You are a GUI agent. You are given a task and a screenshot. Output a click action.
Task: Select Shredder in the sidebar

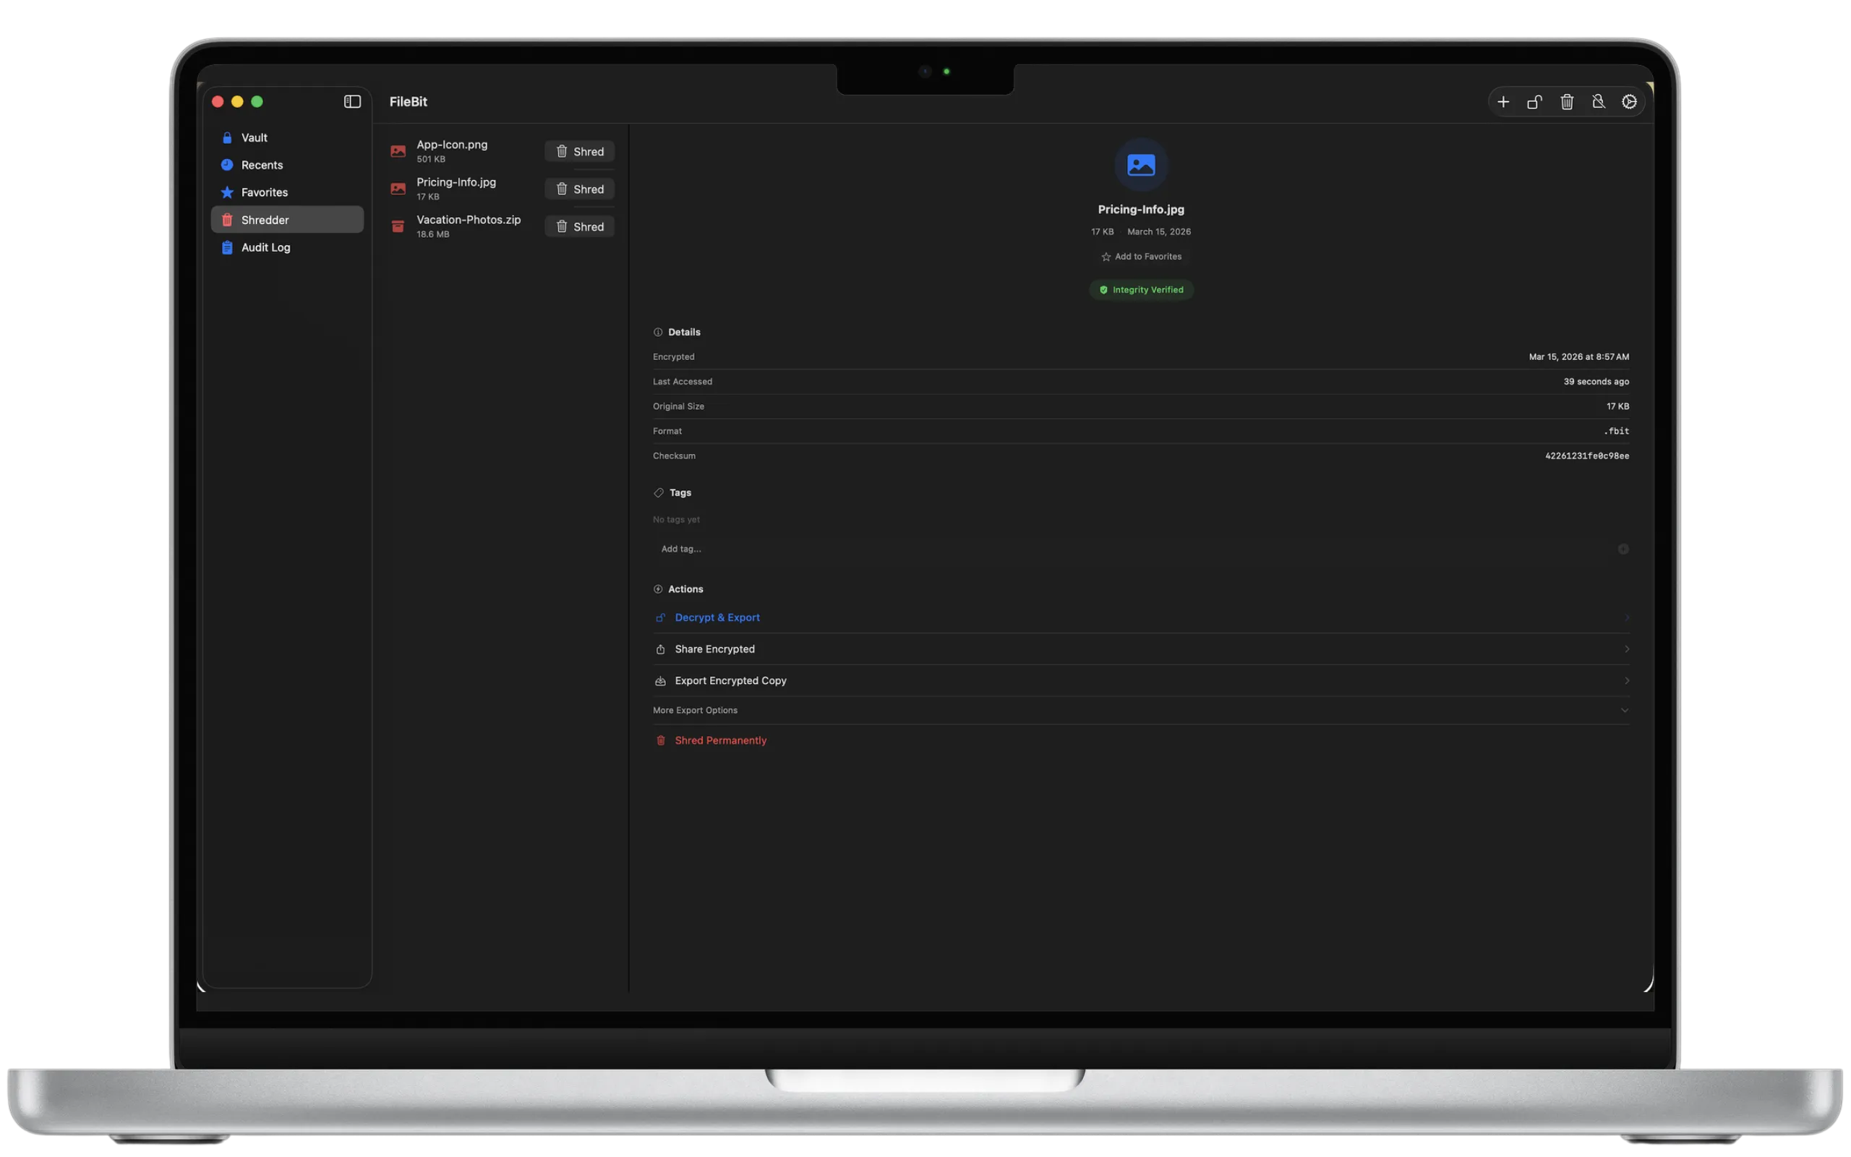tap(265, 220)
